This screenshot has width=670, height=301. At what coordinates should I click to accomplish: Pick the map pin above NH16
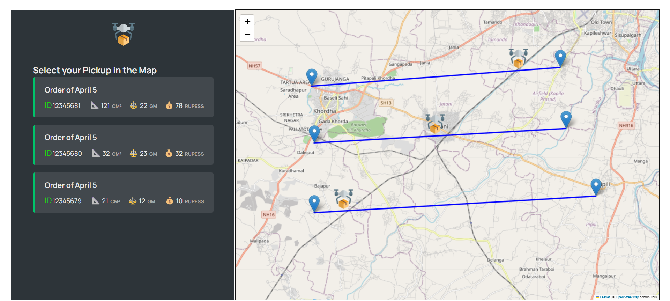point(314,204)
